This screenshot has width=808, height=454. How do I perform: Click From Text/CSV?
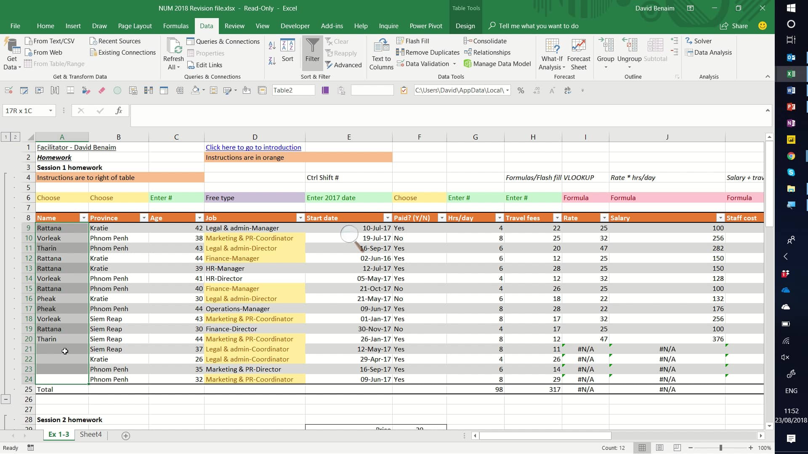[x=50, y=41]
